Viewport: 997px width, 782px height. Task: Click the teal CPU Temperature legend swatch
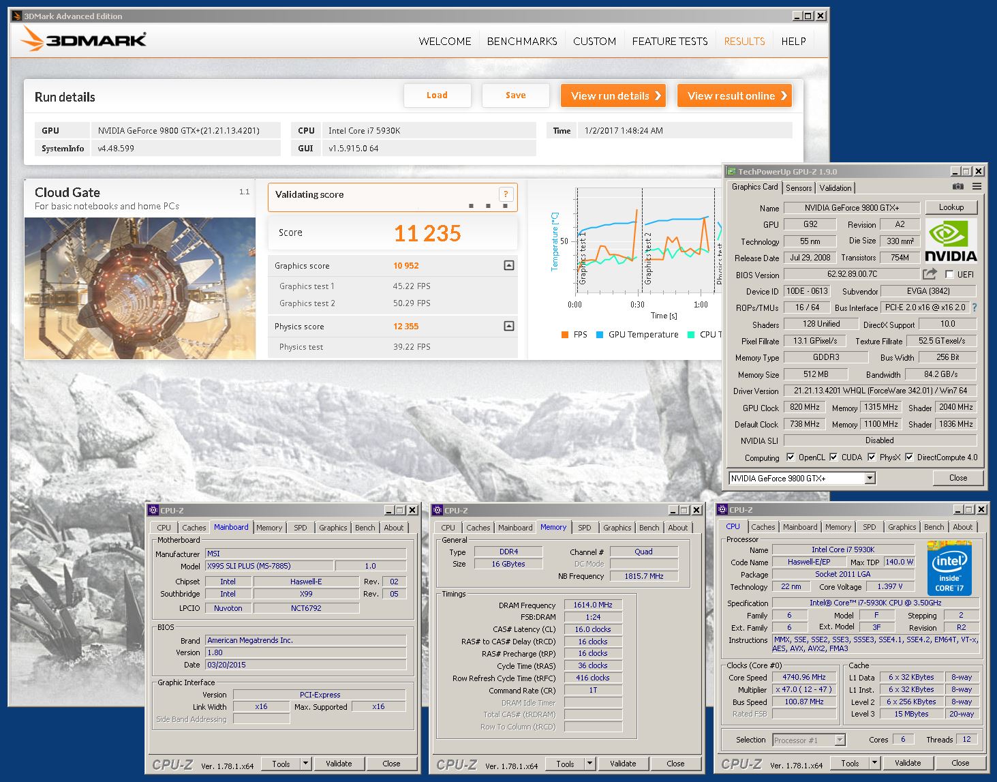pyautogui.click(x=692, y=335)
